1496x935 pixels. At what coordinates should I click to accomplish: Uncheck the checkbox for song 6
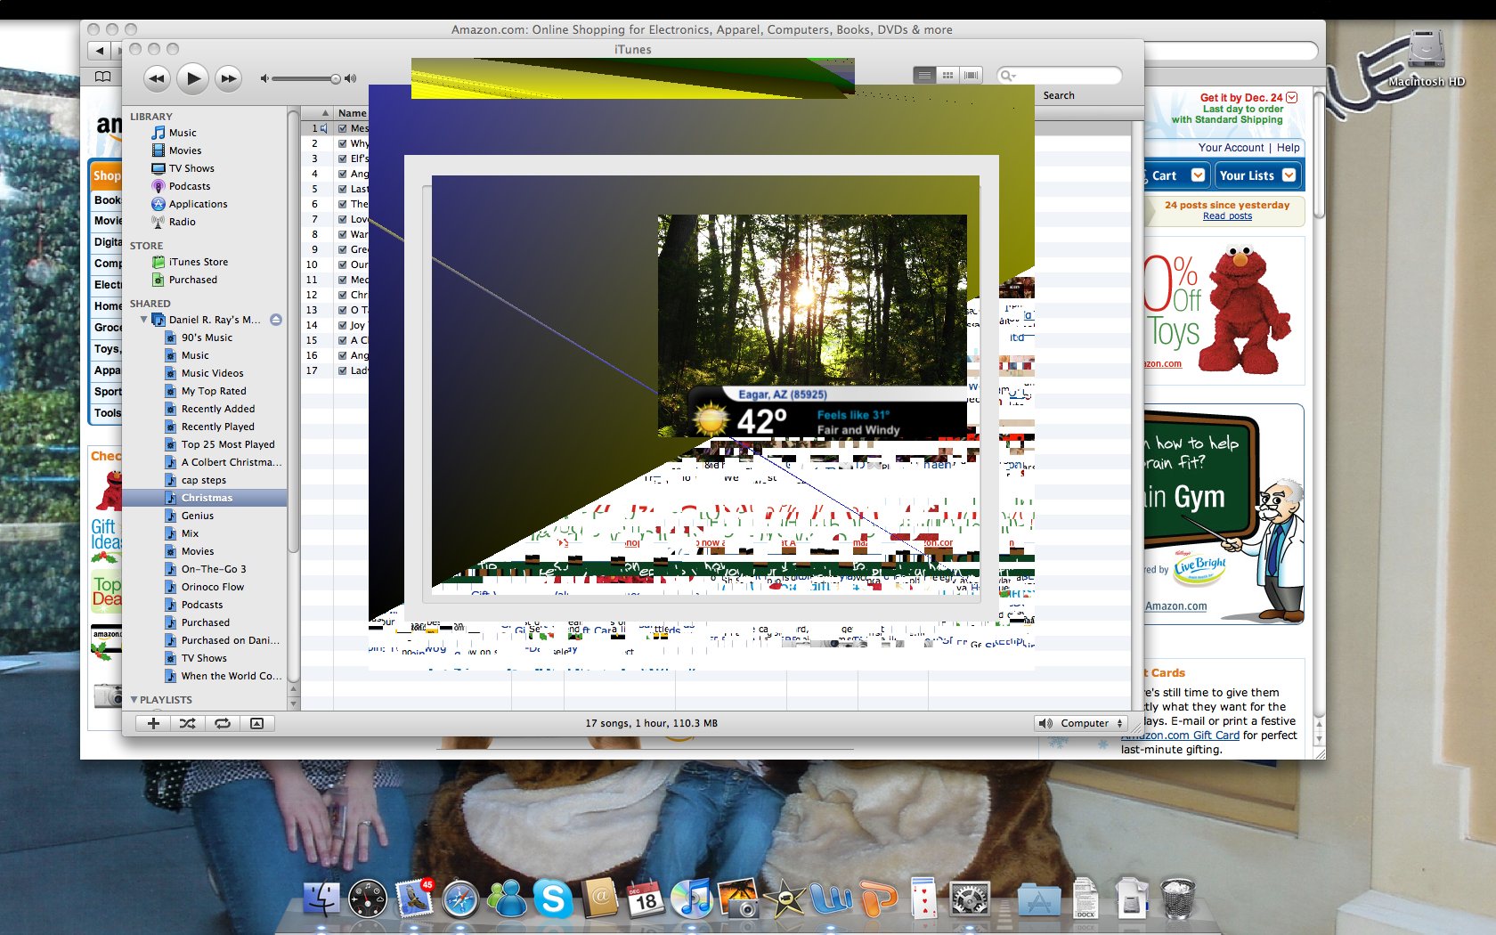[x=342, y=204]
